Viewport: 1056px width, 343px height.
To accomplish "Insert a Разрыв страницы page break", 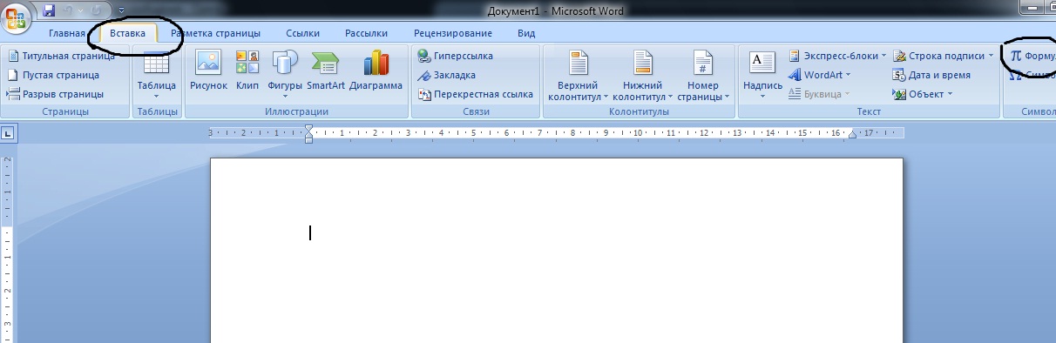I will pyautogui.click(x=55, y=94).
